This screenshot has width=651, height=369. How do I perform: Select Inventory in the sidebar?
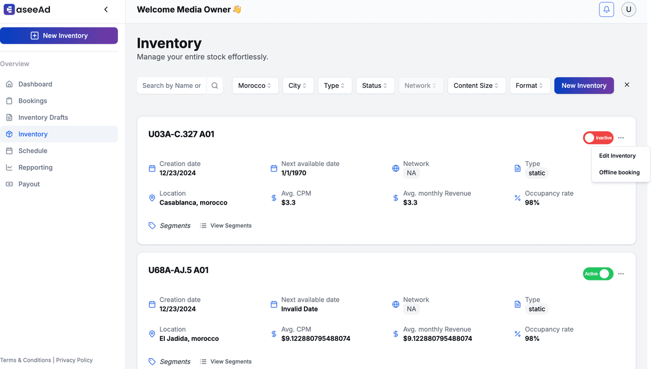59,134
